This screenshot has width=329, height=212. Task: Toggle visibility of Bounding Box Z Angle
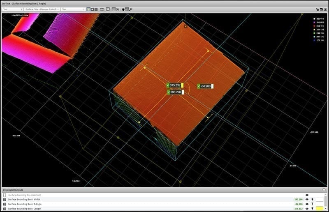click(x=307, y=204)
